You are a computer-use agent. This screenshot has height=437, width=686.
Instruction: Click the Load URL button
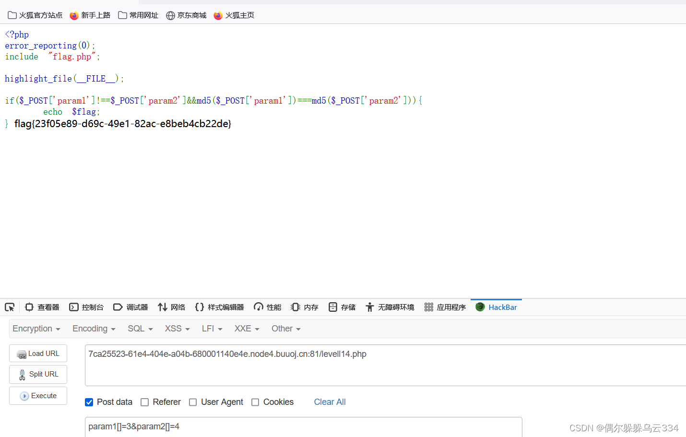tap(38, 354)
